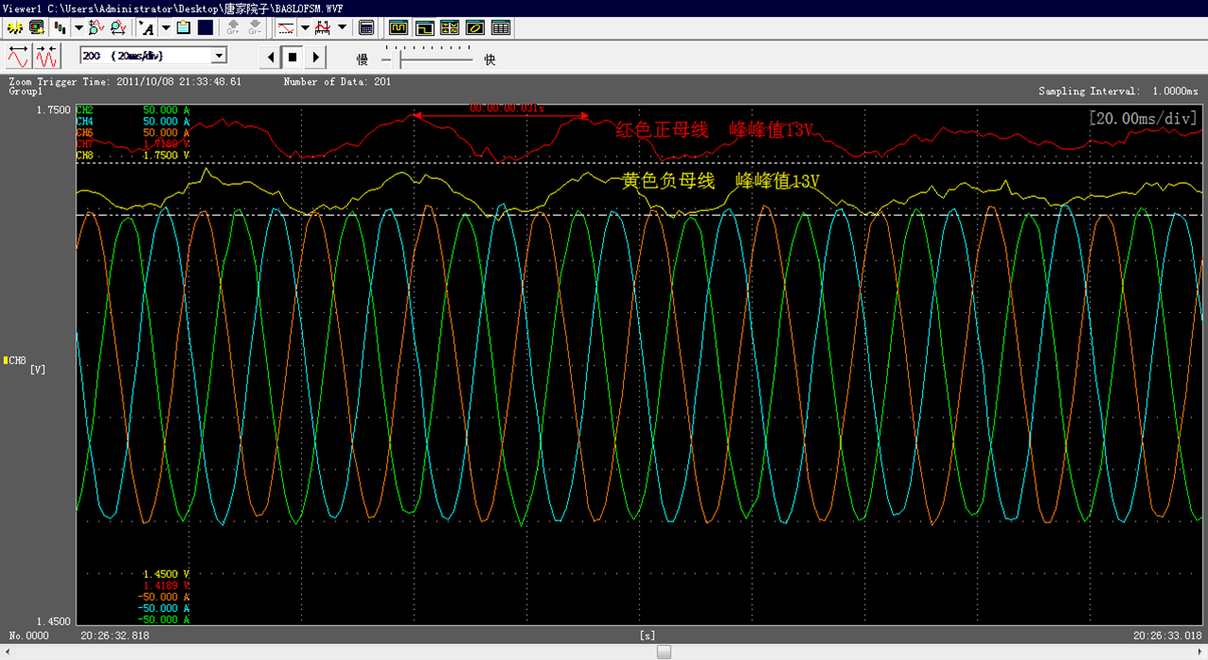Click the scroll backward arrow button
The image size is (1208, 660).
point(271,58)
